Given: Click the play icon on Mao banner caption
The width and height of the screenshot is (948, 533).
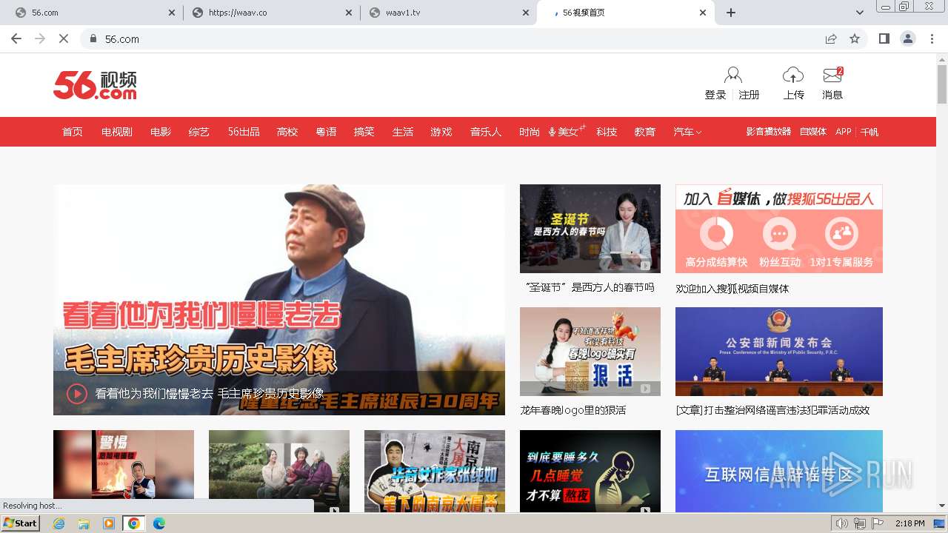Looking at the screenshot, I should pos(77,393).
